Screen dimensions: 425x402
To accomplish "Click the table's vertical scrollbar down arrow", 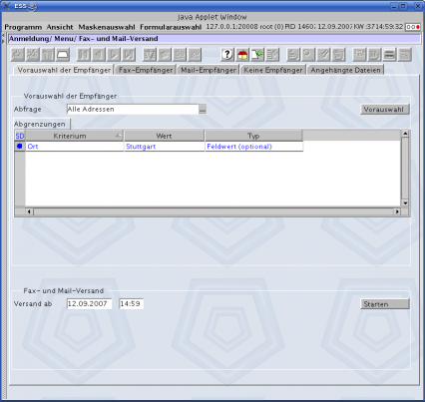I will pyautogui.click(x=405, y=203).
